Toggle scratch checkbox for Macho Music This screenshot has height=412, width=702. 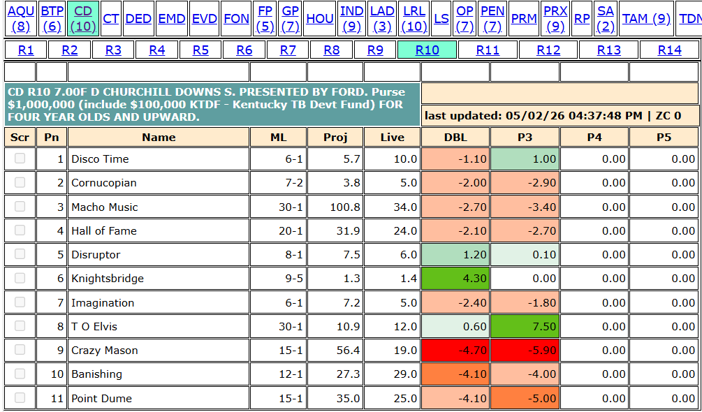(x=20, y=206)
